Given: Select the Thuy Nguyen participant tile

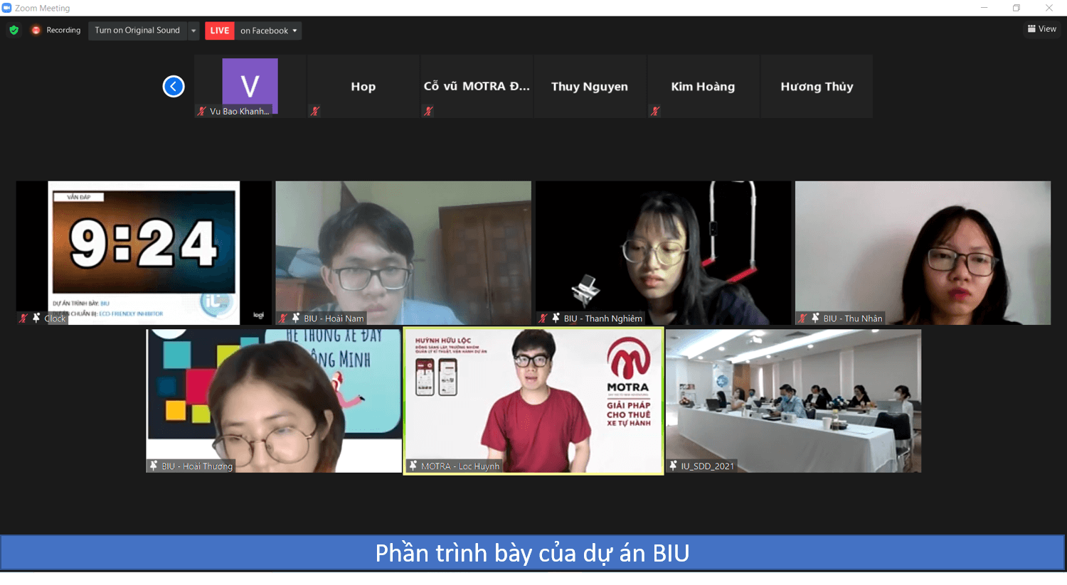Looking at the screenshot, I should 589,87.
